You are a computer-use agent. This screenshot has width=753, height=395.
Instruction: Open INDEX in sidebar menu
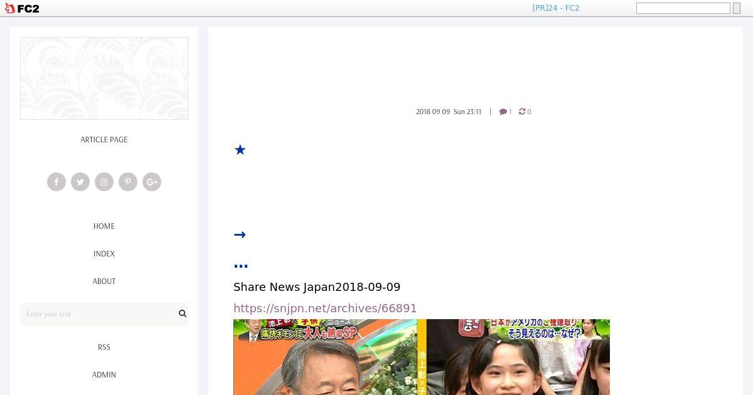point(104,254)
